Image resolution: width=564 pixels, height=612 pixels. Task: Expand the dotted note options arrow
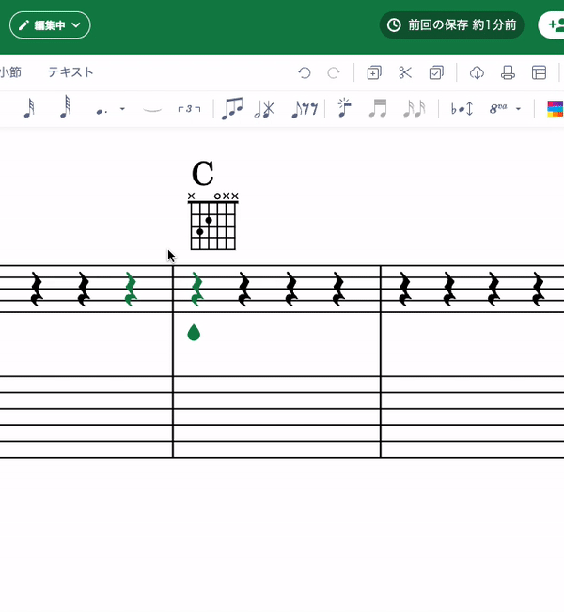click(122, 109)
